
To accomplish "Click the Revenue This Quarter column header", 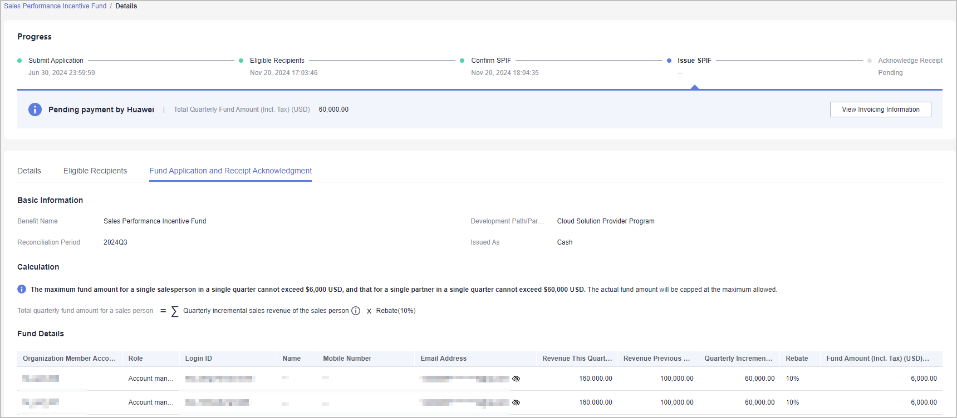I will pos(577,359).
